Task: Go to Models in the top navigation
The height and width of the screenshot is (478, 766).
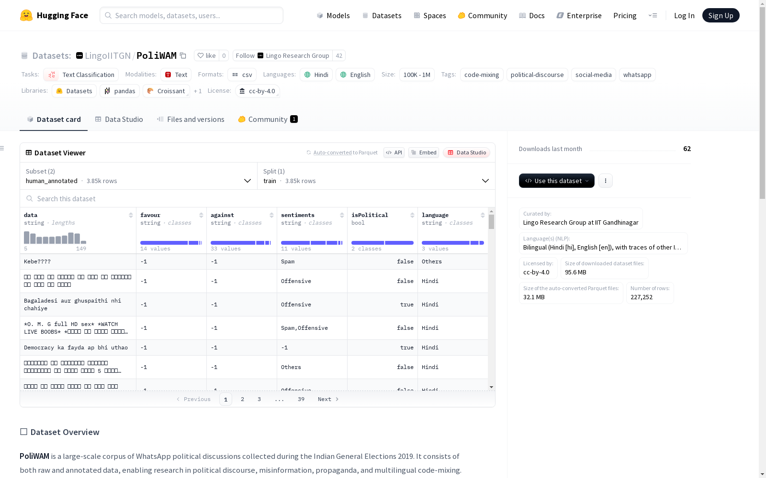Action: point(333,15)
